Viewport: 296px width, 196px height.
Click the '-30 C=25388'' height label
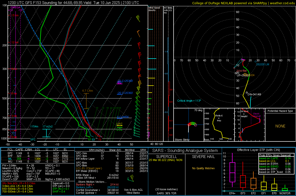tap(125, 81)
